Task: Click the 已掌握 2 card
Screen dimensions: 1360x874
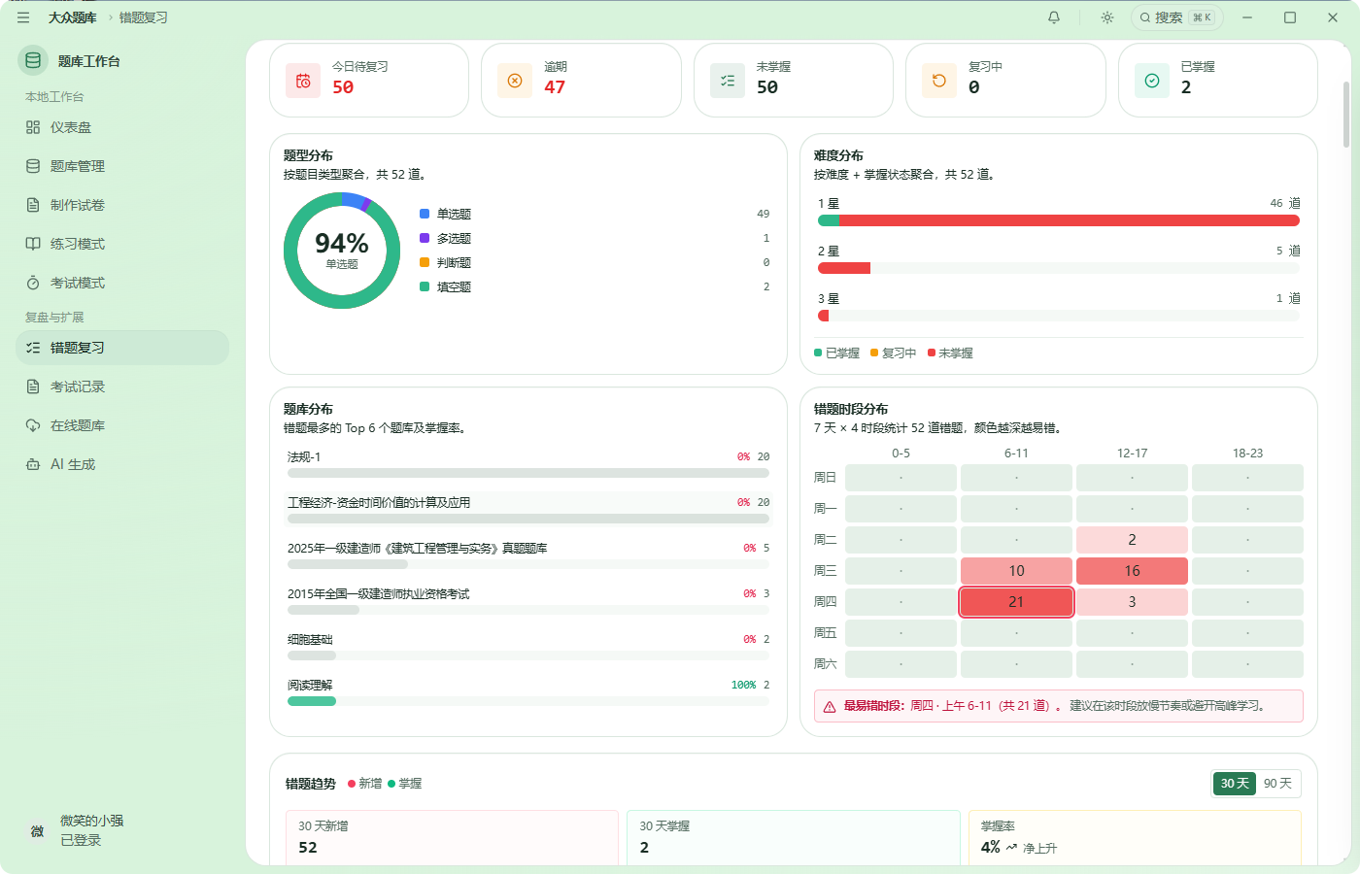Action: [1218, 81]
